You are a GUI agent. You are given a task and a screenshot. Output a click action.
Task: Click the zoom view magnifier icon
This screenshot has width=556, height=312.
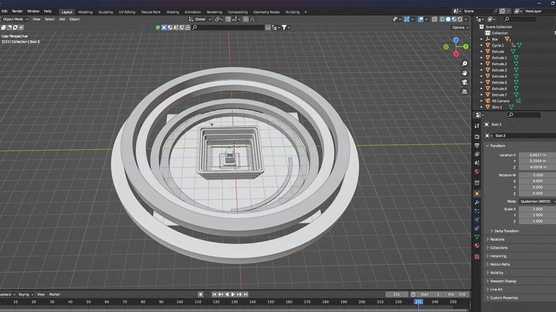[x=464, y=64]
